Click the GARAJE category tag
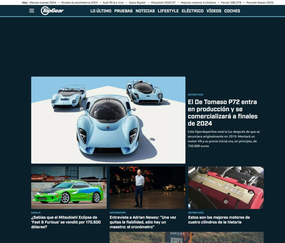The width and height of the screenshot is (285, 243). [x=36, y=213]
